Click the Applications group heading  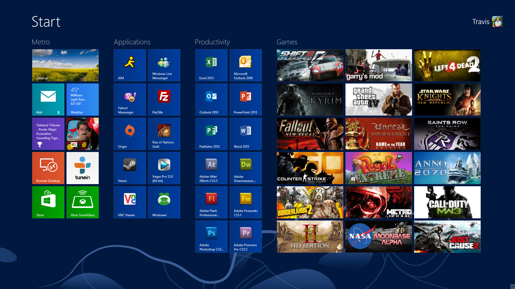click(132, 42)
